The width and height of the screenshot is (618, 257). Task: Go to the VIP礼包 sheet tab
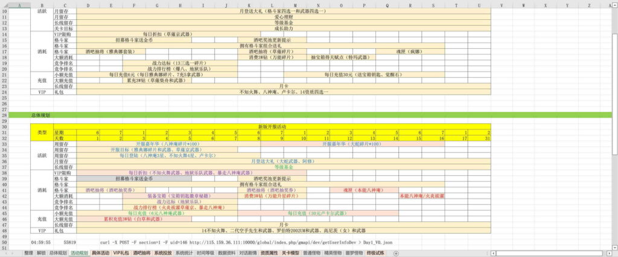(x=121, y=253)
